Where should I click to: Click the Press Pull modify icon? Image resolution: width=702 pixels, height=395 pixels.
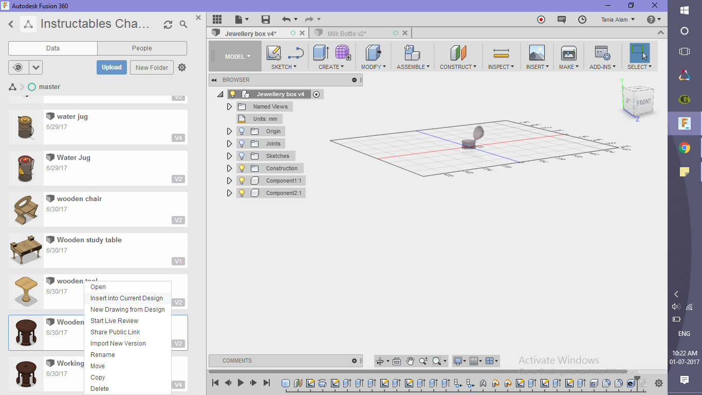[374, 53]
